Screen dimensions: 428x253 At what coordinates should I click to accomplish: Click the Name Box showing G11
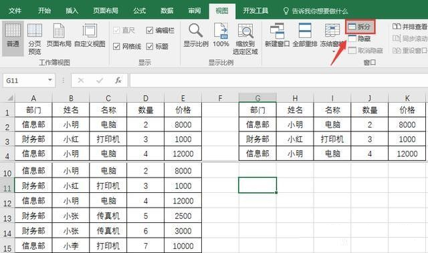(25, 80)
